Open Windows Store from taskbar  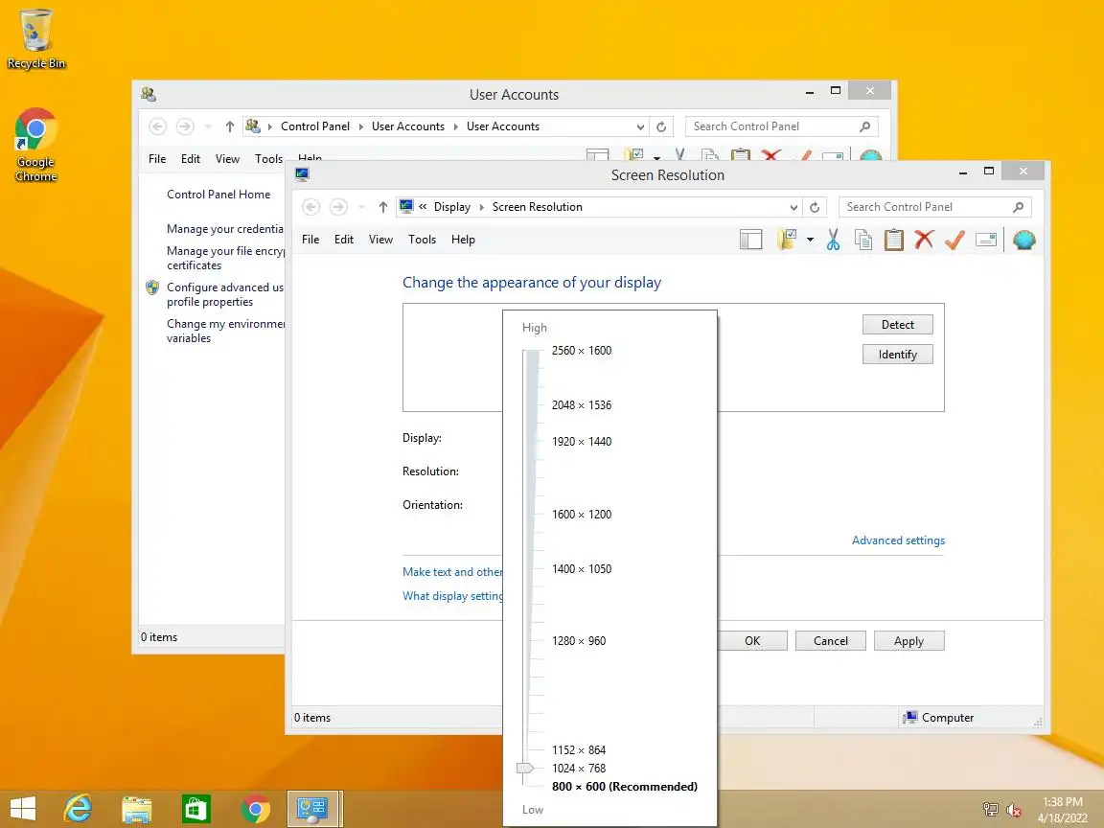coord(195,809)
